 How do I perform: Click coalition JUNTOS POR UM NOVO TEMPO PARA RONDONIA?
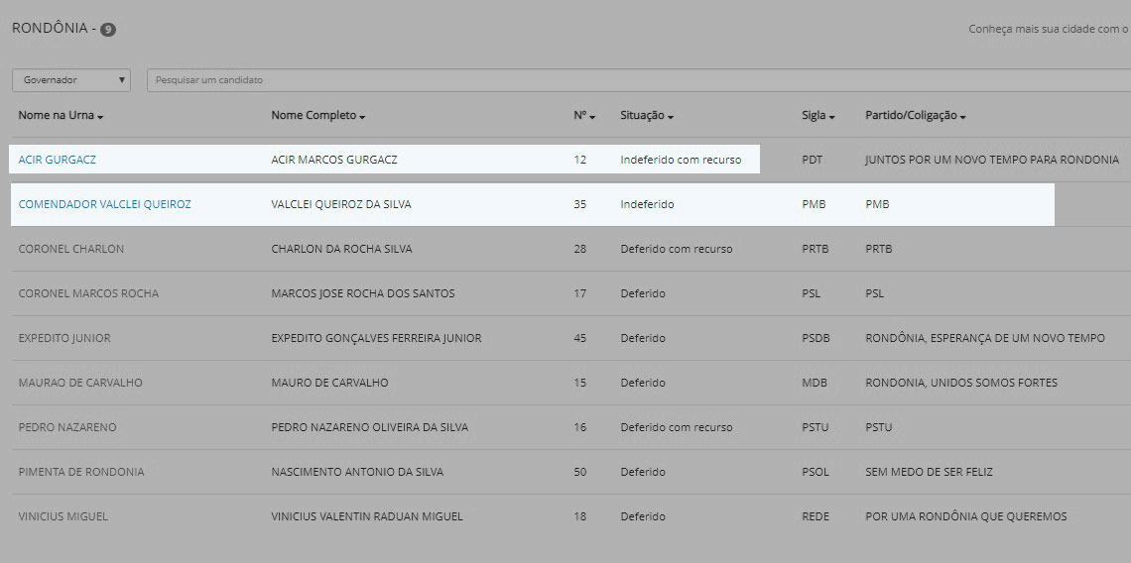(x=992, y=160)
